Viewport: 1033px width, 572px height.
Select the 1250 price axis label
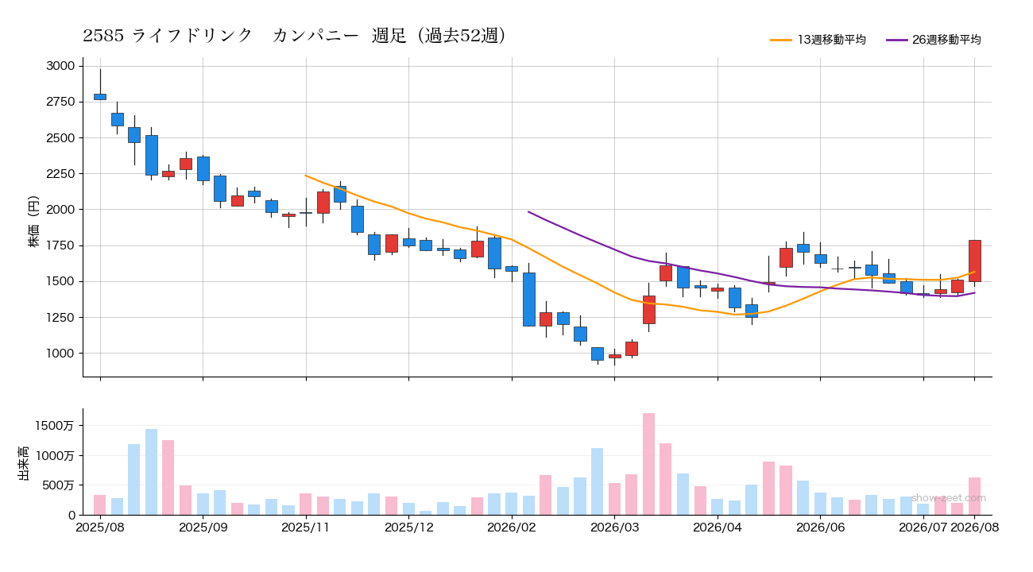point(60,318)
